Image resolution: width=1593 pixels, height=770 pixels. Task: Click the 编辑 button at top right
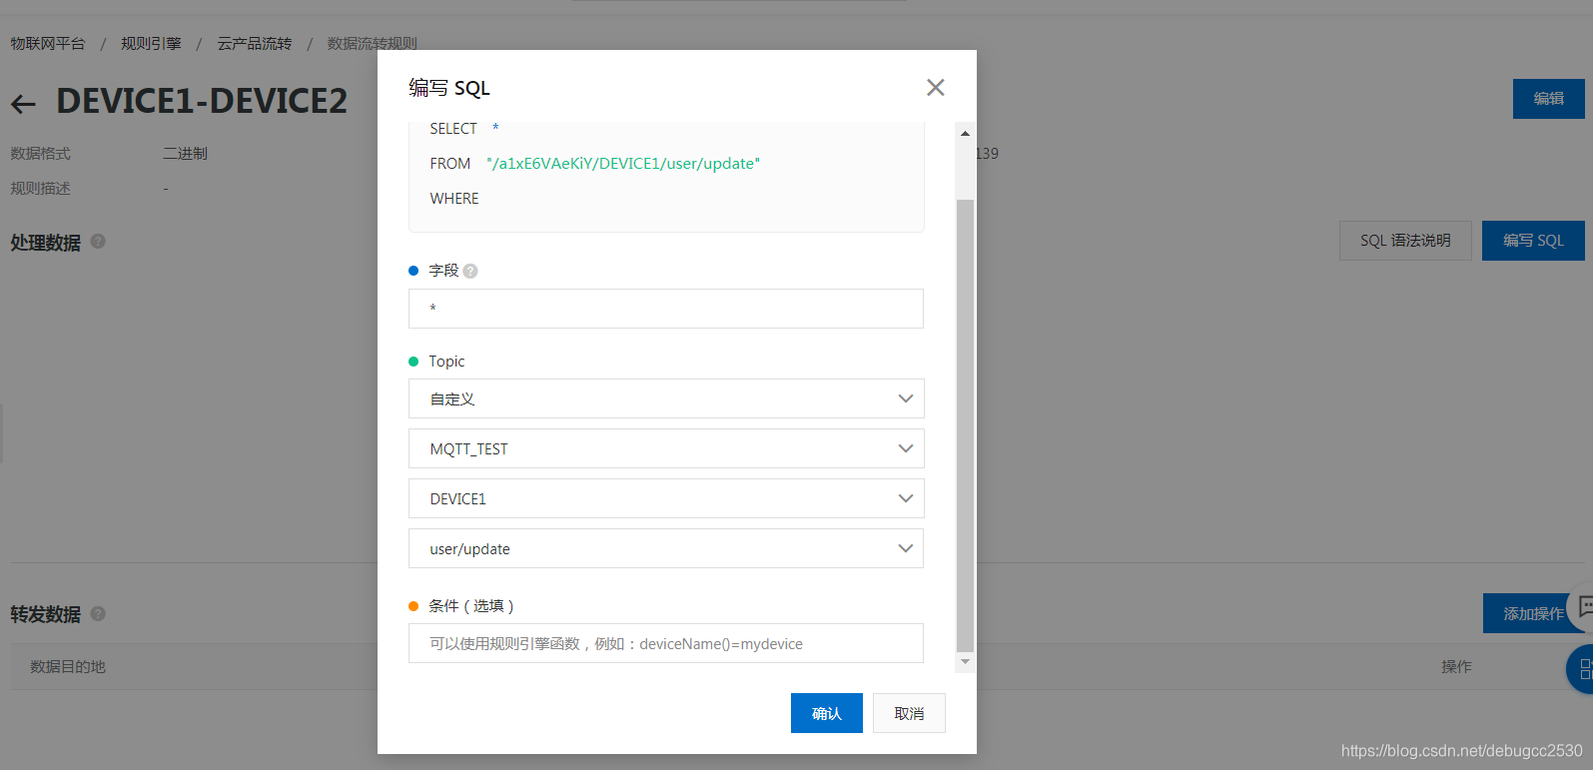click(1549, 99)
